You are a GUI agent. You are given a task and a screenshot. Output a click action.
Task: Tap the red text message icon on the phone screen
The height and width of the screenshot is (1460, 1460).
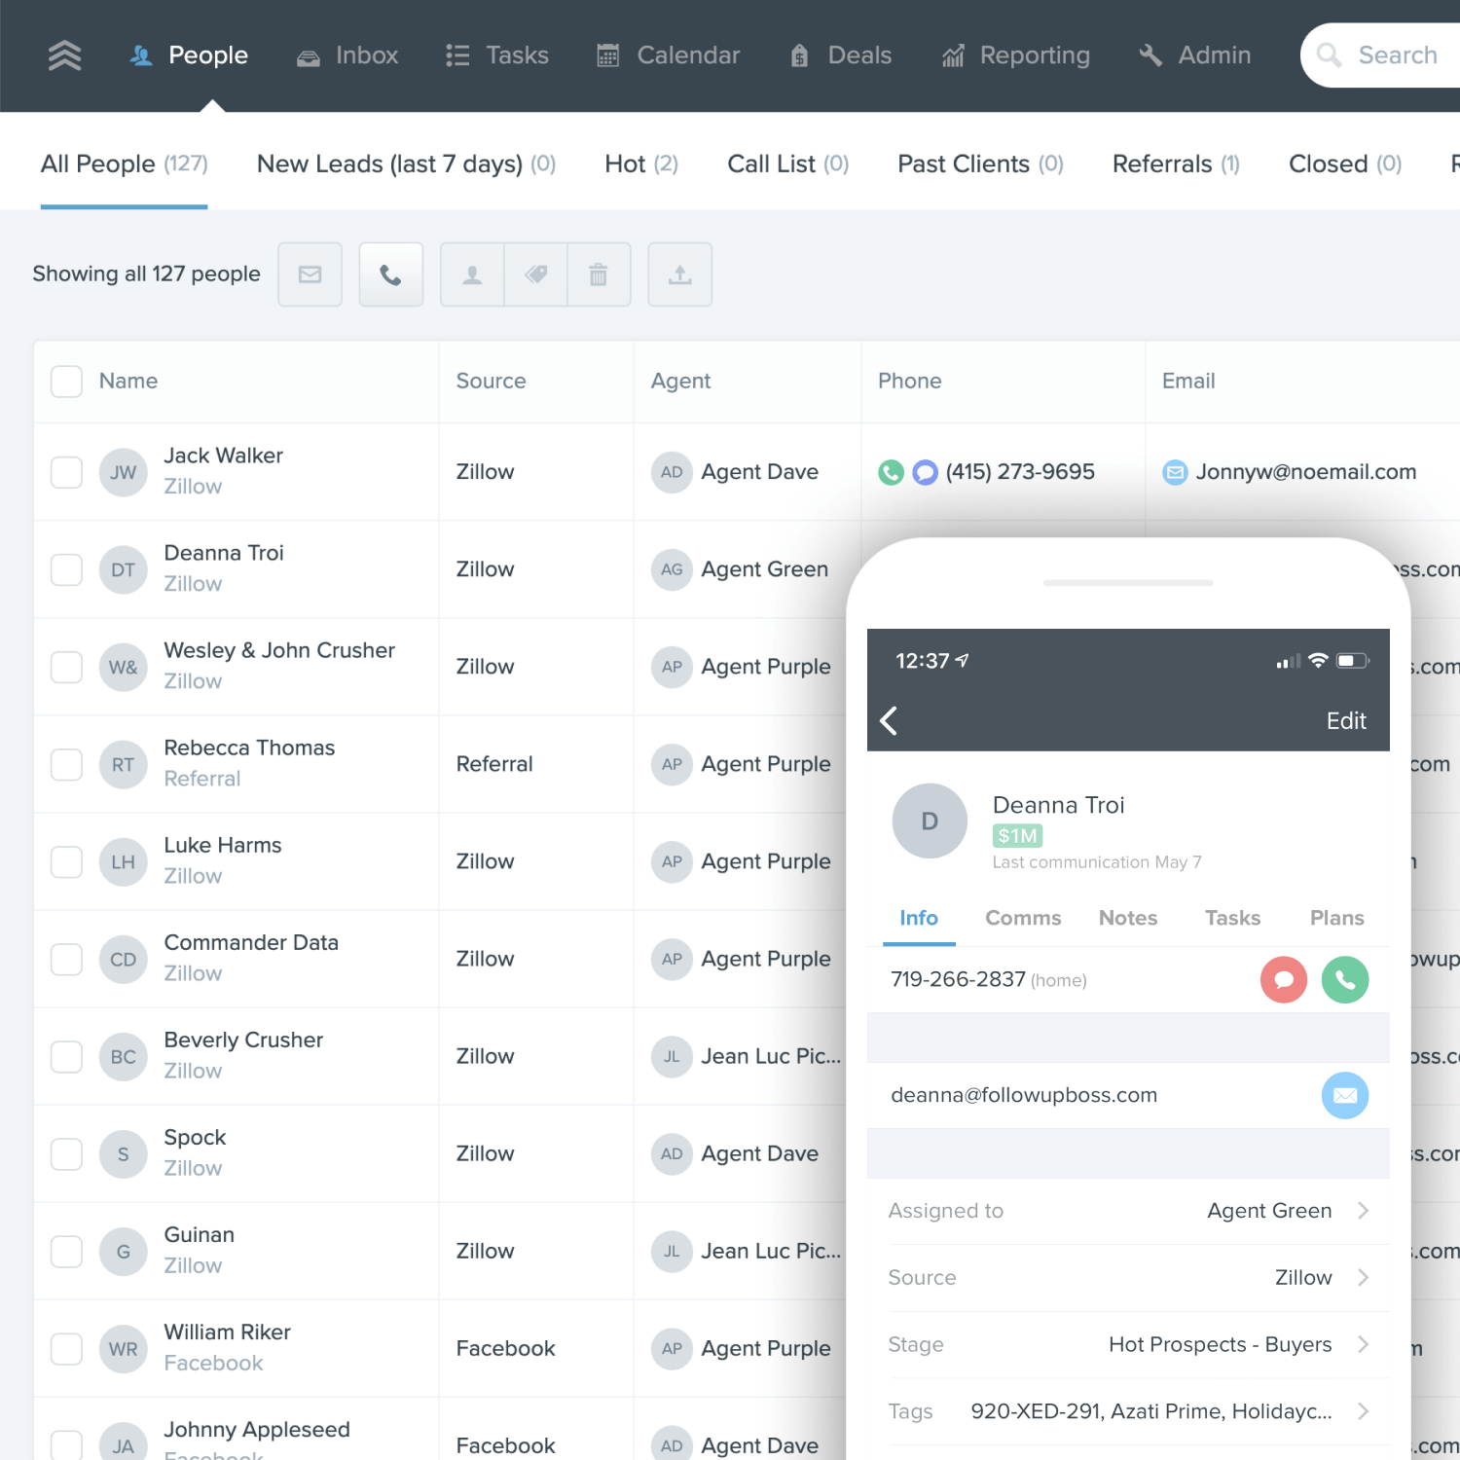(1283, 980)
